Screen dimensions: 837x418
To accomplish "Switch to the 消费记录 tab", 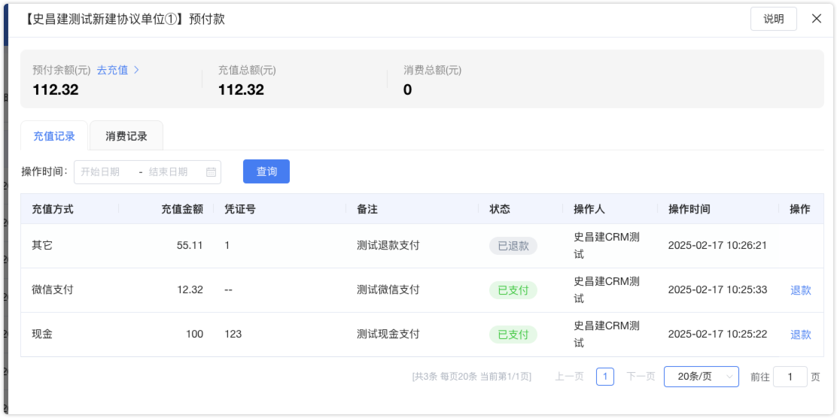I will click(x=126, y=136).
